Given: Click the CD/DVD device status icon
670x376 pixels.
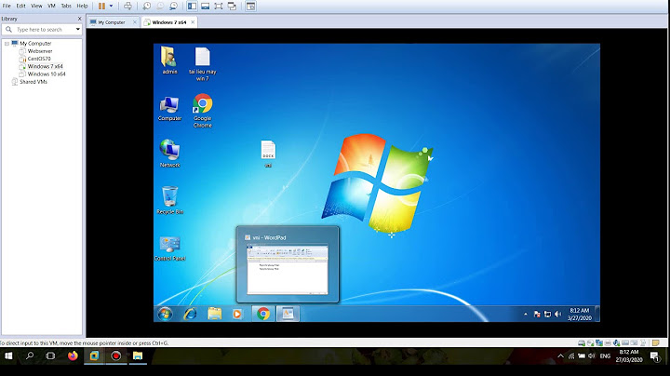Looking at the screenshot, I should (591, 342).
